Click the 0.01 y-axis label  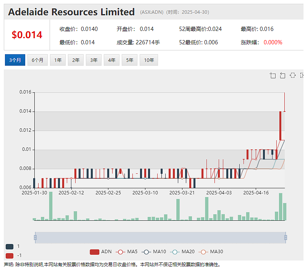[27, 149]
